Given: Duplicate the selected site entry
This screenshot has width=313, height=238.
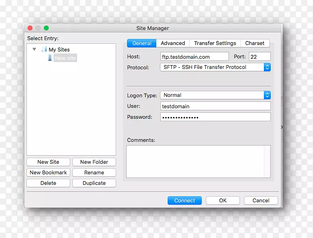Looking at the screenshot, I should [94, 183].
